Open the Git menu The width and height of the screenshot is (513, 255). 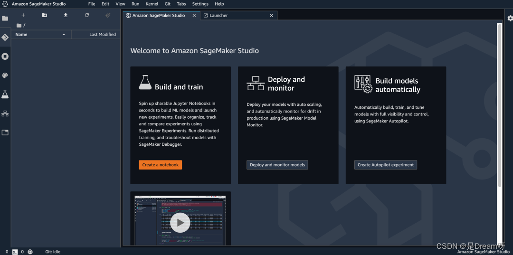[168, 4]
